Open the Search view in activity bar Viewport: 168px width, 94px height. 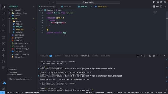point(3,13)
